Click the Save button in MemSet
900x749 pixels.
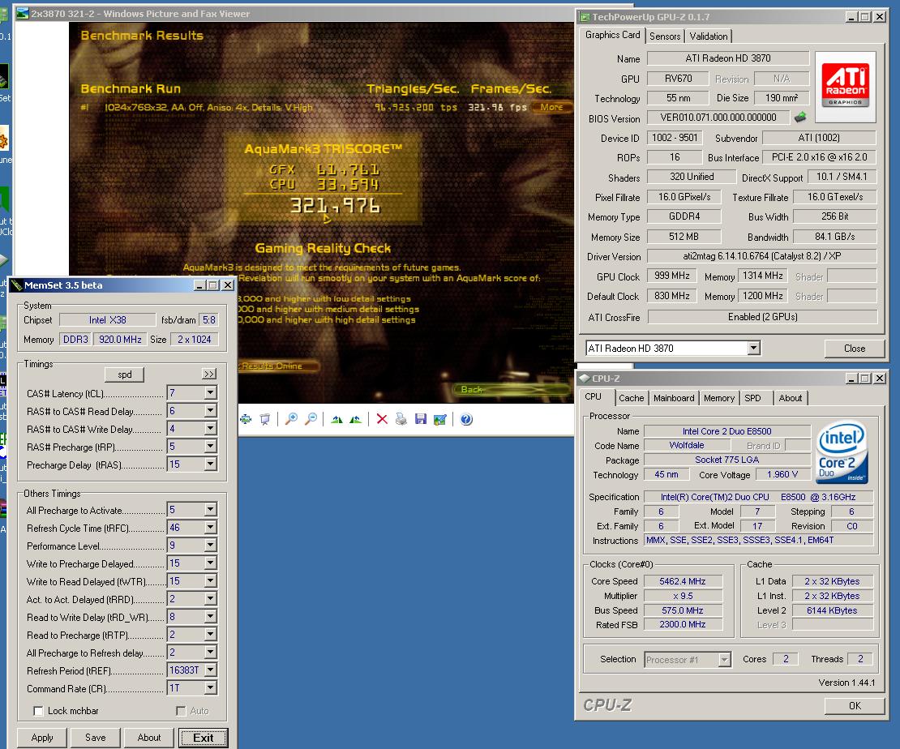tap(96, 738)
